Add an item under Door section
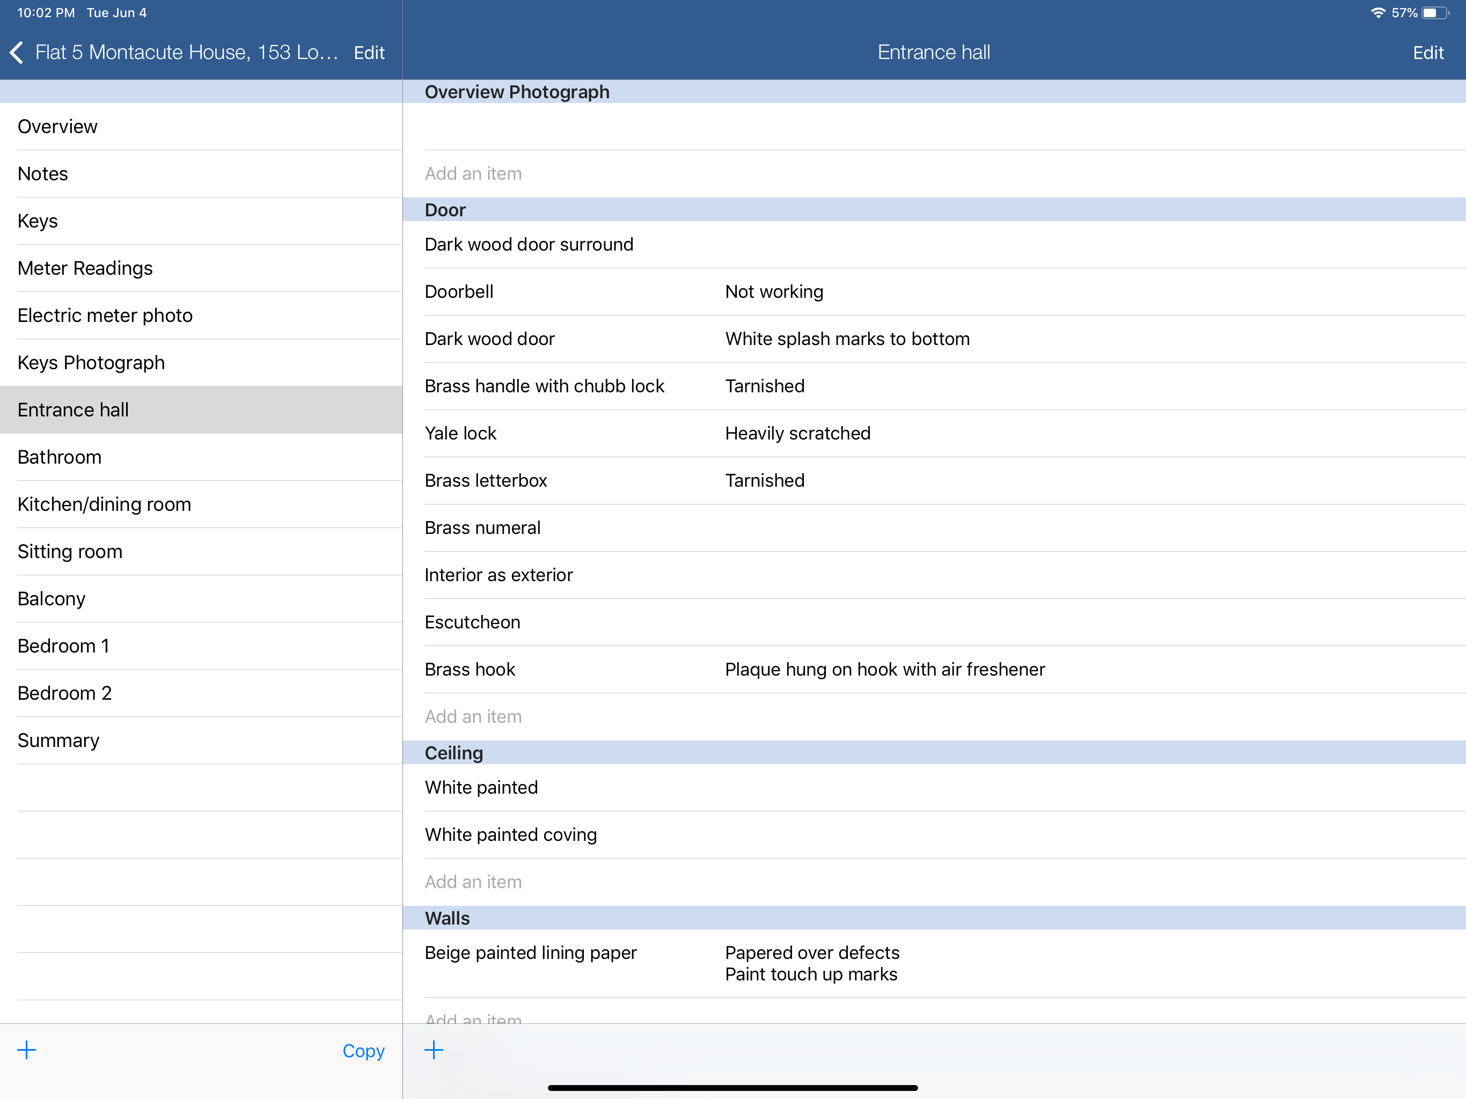 [x=934, y=716]
